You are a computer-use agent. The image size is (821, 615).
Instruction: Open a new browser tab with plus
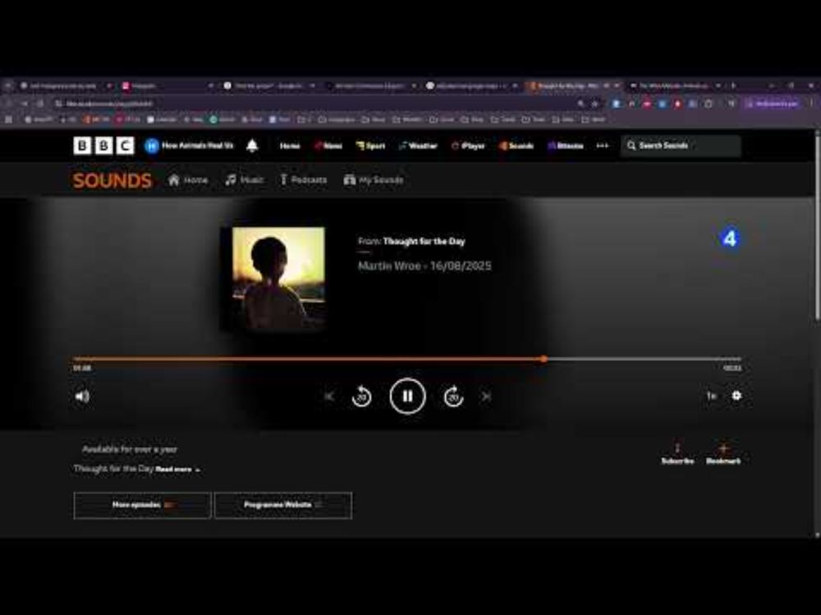pyautogui.click(x=733, y=85)
